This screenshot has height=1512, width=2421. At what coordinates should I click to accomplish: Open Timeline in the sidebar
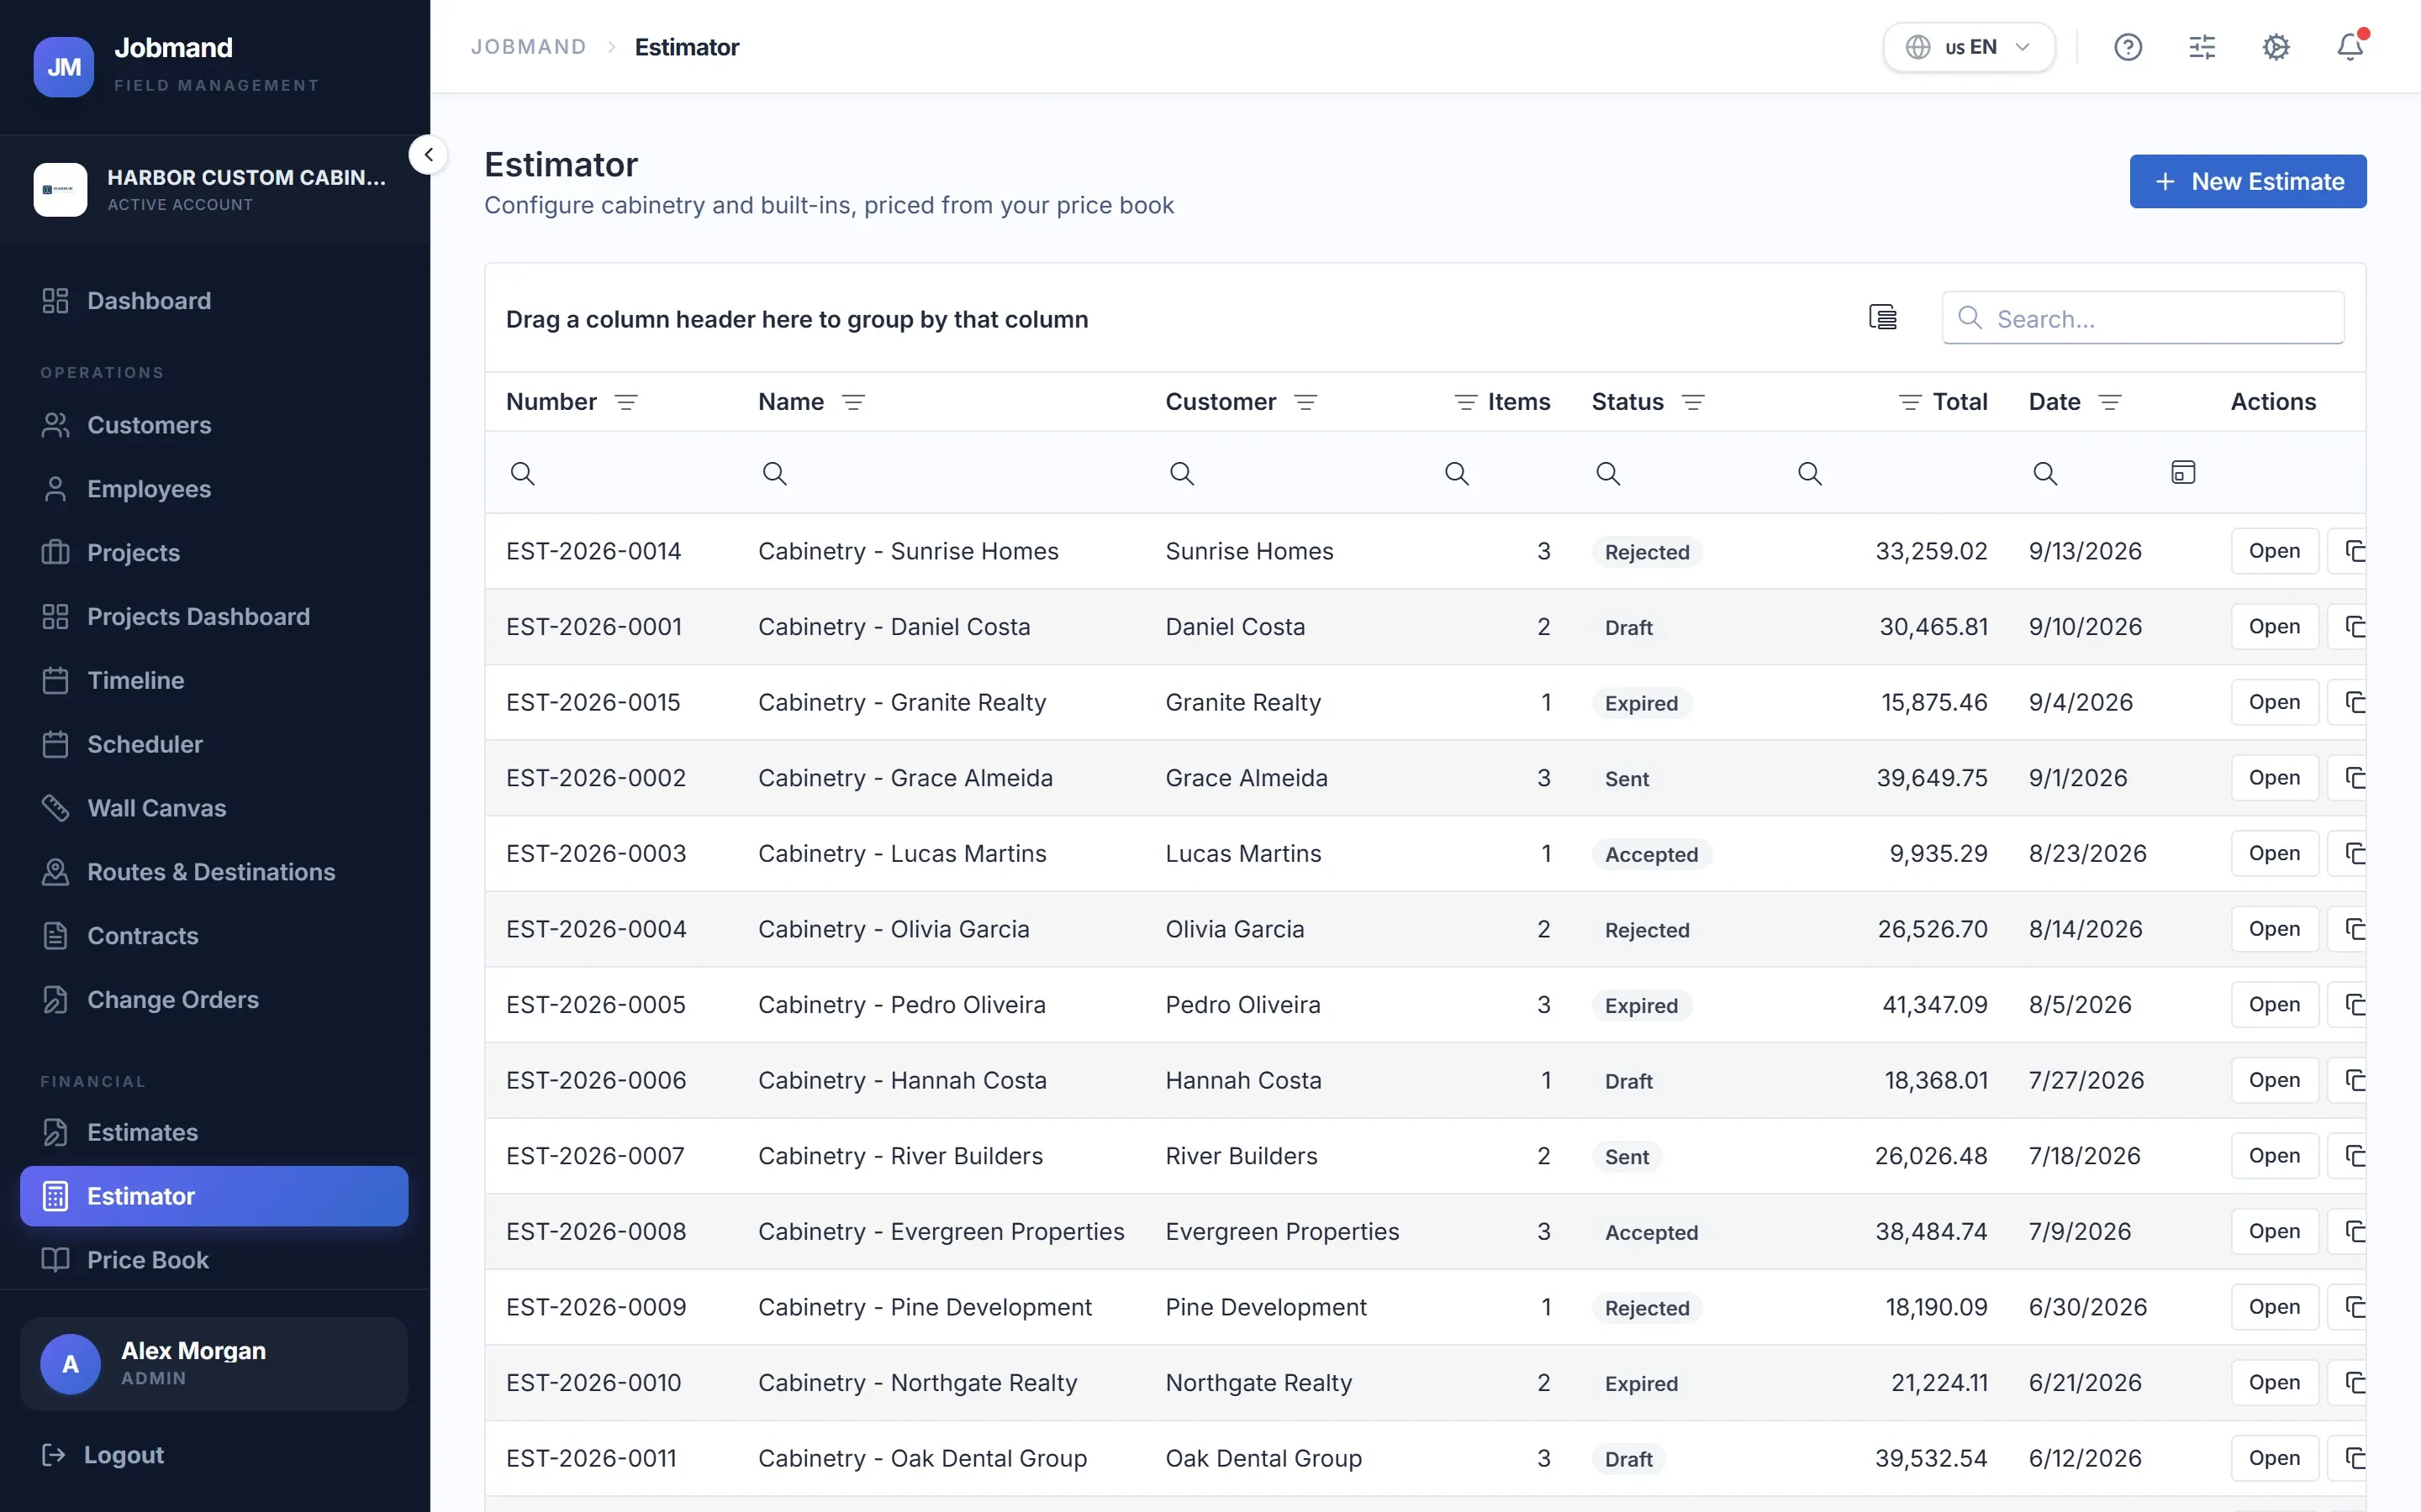coord(214,681)
